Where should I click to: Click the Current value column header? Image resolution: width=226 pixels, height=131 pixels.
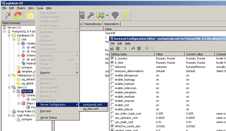pos(200,54)
